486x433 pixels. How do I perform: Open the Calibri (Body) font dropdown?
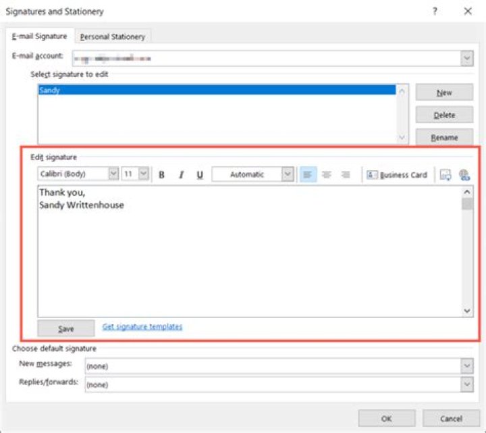tap(113, 174)
